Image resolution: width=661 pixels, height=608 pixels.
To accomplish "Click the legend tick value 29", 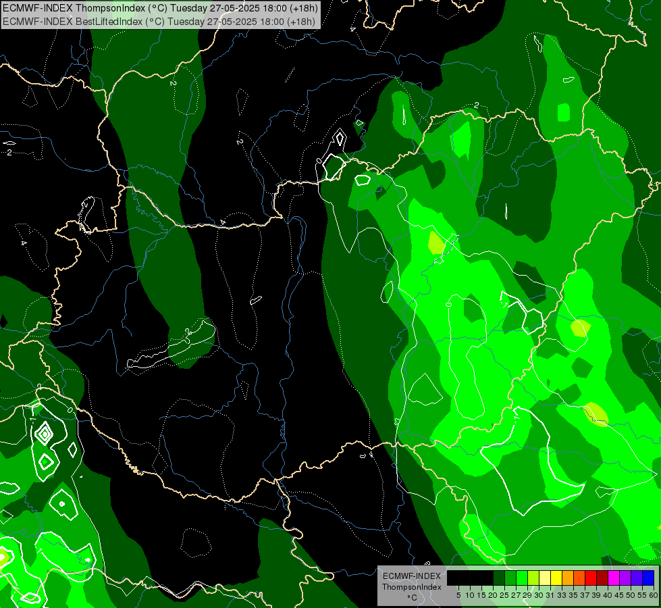I will click(x=527, y=595).
